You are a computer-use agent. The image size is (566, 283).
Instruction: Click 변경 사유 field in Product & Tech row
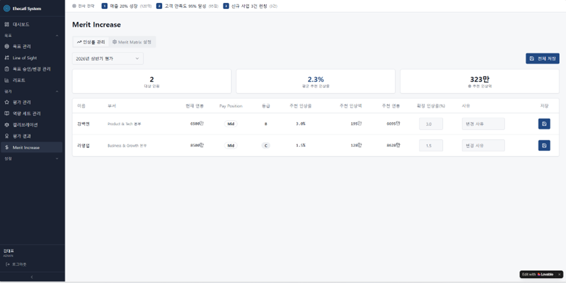(484, 124)
